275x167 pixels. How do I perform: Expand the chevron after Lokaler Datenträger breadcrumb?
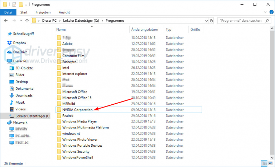pos(102,21)
